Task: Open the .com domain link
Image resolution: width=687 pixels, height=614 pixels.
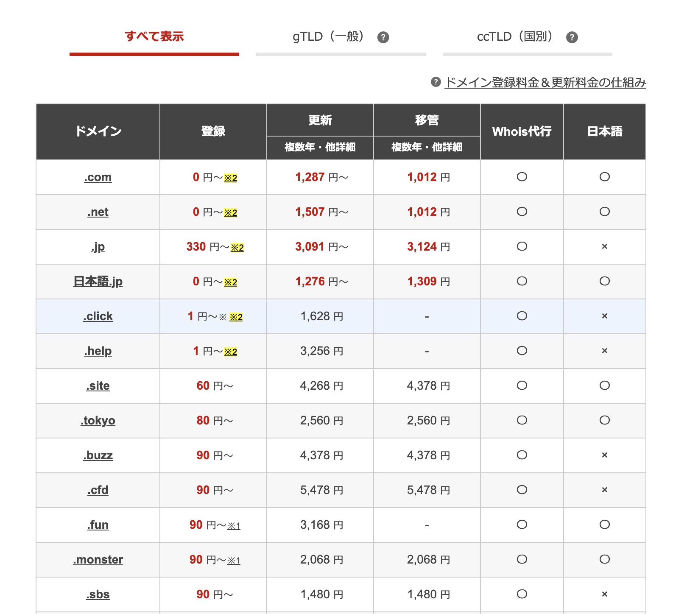Action: pos(98,177)
